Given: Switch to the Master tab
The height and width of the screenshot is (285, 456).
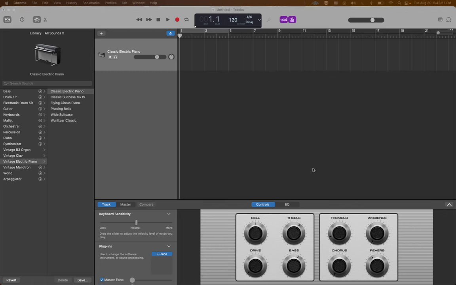Looking at the screenshot, I should click(x=125, y=204).
